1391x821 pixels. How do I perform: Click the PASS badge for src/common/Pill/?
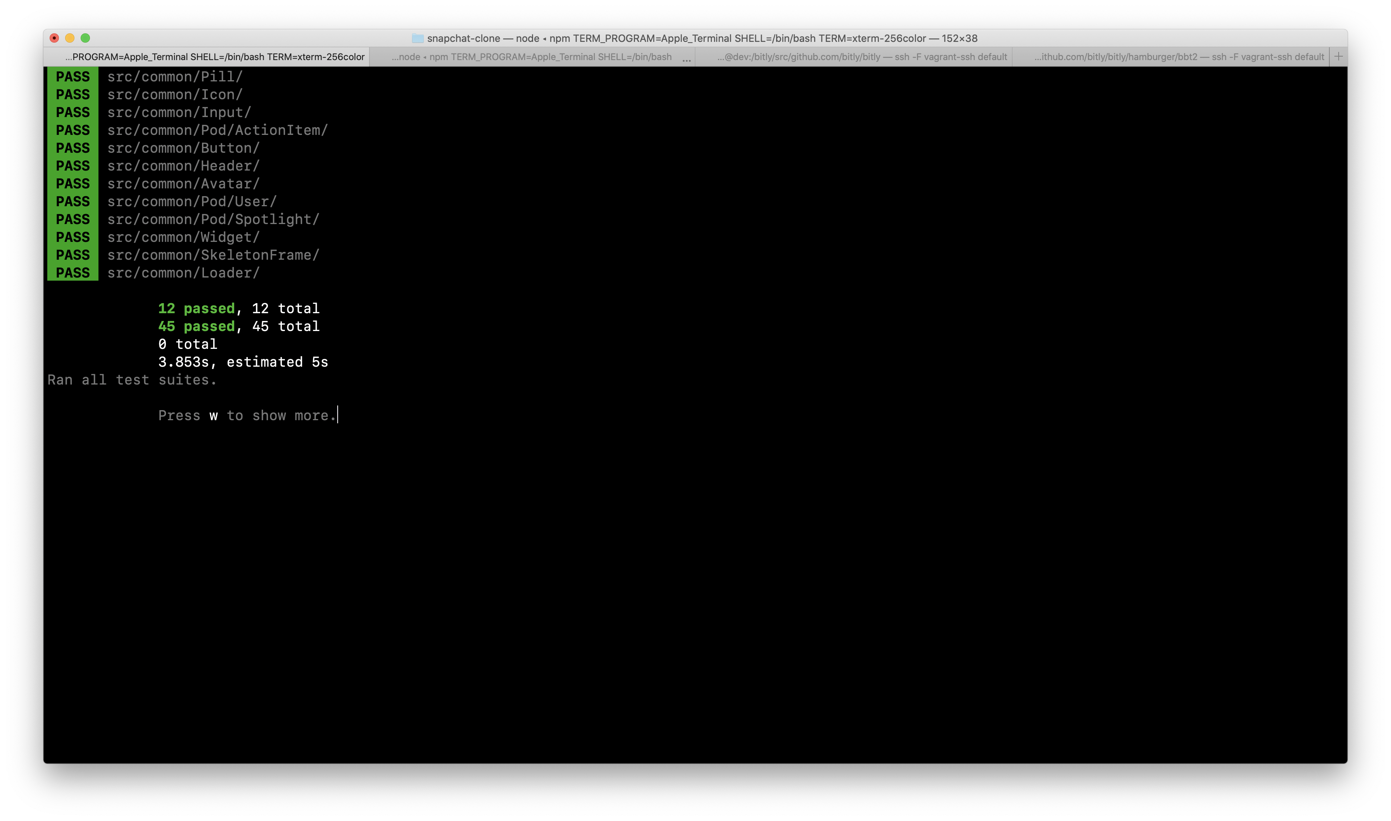[72, 77]
